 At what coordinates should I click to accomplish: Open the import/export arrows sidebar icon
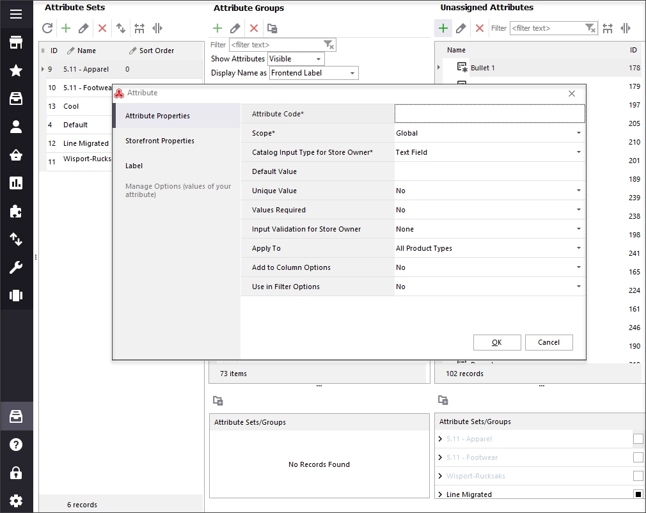pyautogui.click(x=15, y=239)
